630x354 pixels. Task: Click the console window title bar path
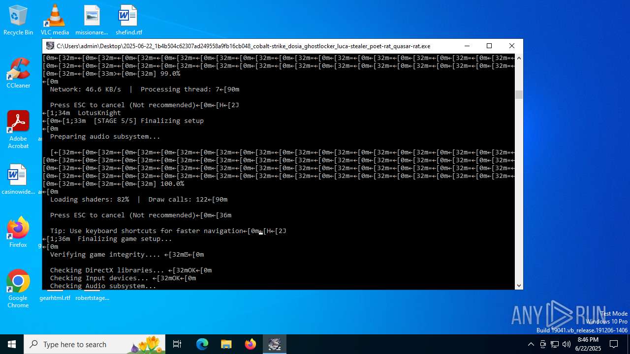tap(244, 46)
